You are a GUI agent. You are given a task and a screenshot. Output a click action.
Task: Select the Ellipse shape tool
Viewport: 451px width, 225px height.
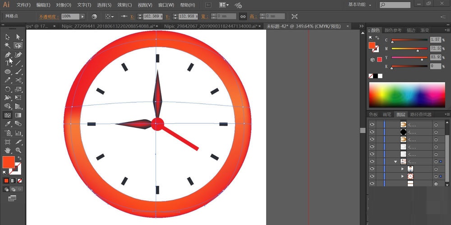point(8,72)
